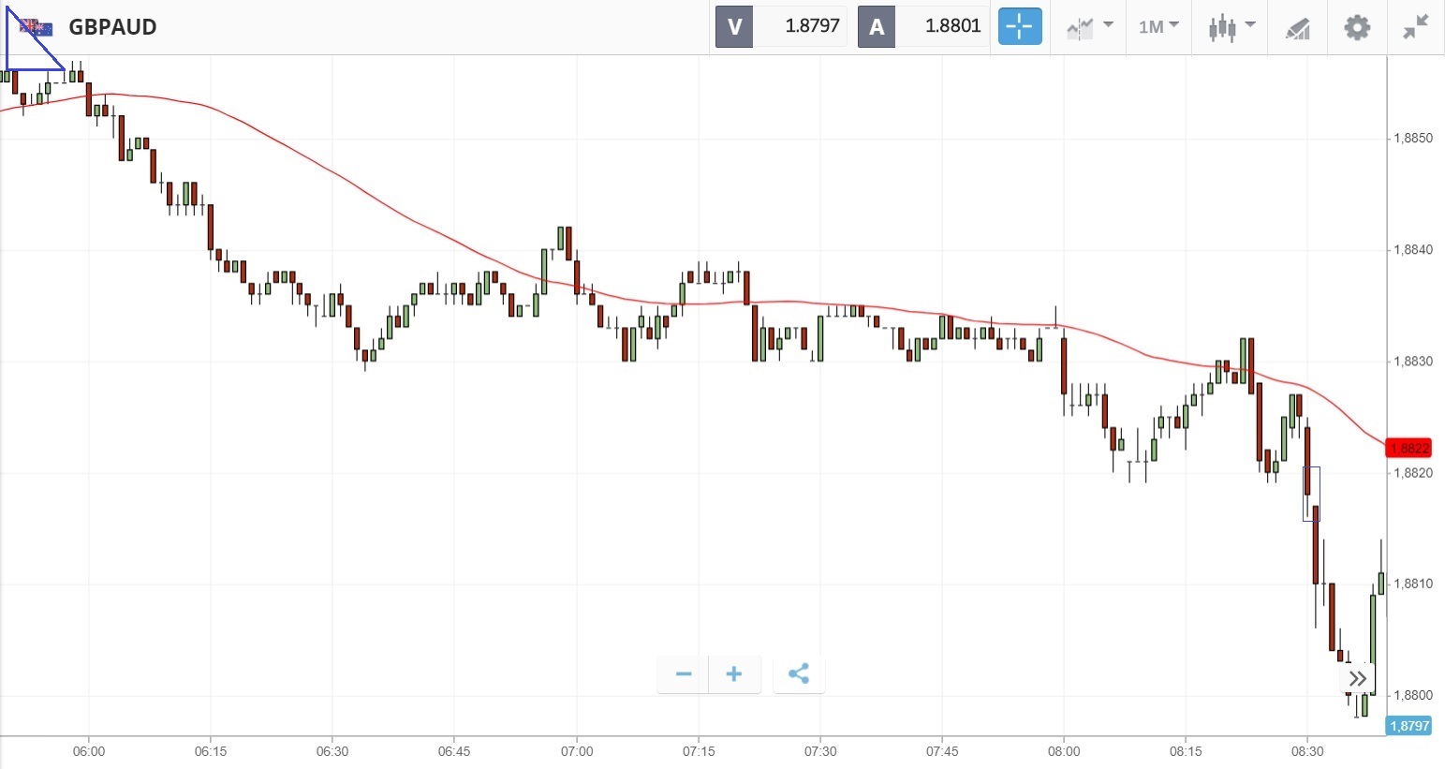Image resolution: width=1445 pixels, height=769 pixels.
Task: Zoom in with the plus button
Action: [x=734, y=674]
